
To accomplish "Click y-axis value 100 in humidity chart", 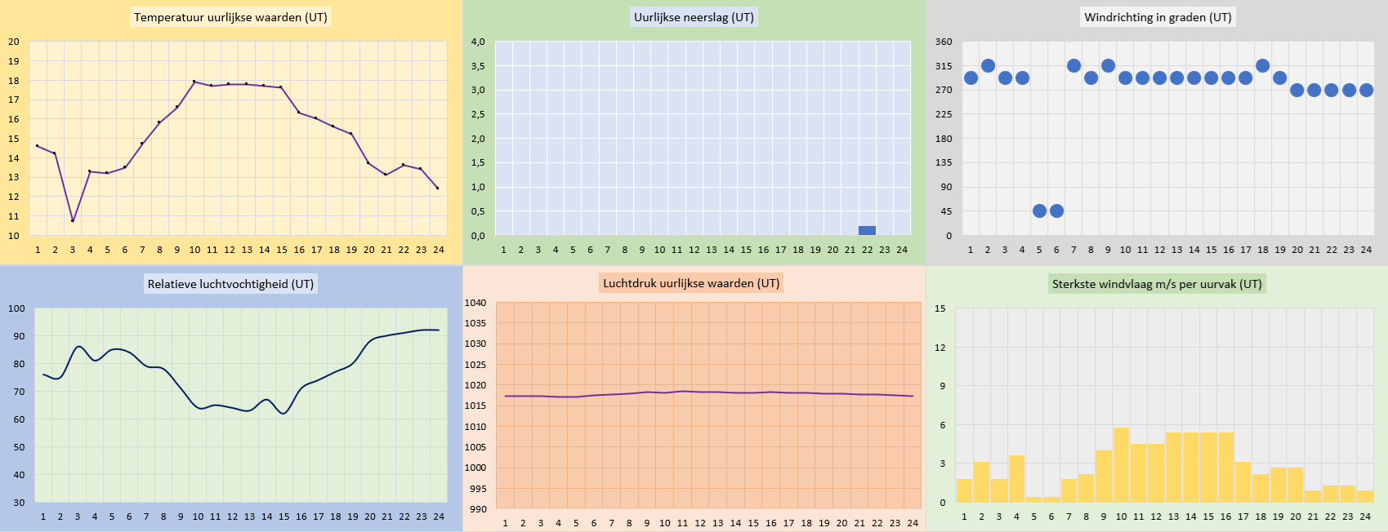I will 16,308.
